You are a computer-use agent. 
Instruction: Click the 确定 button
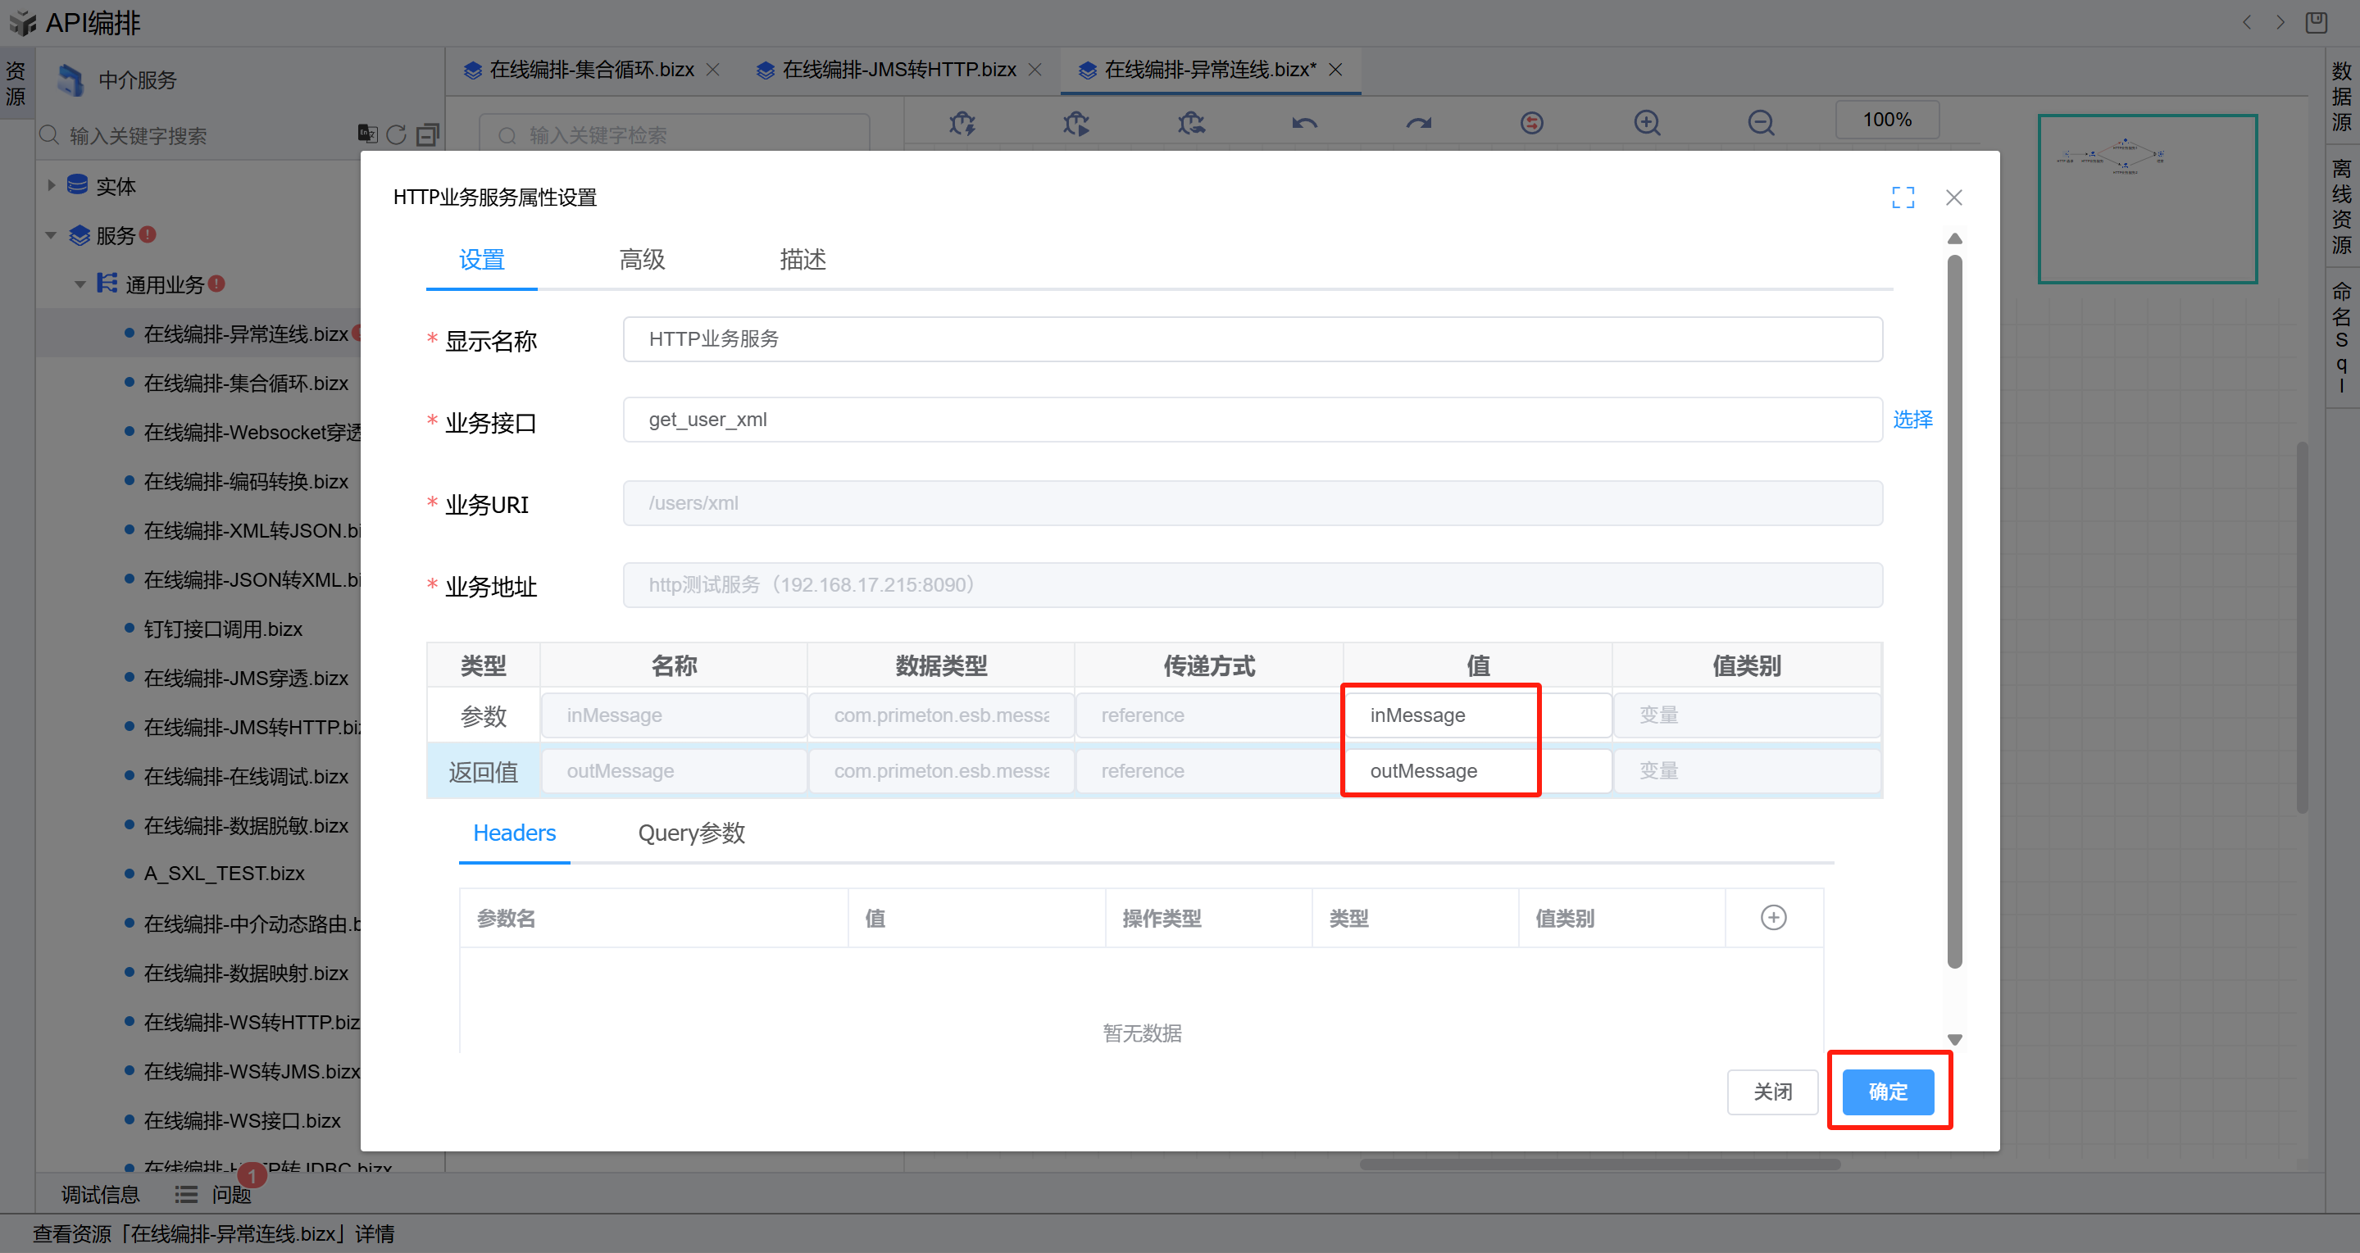[x=1887, y=1092]
